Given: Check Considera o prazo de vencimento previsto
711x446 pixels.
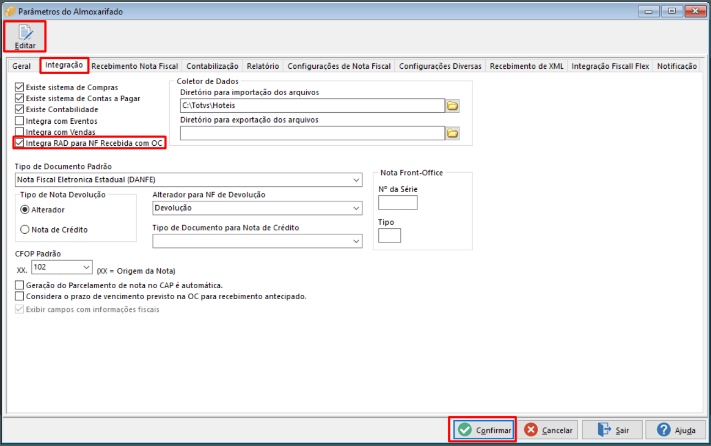Looking at the screenshot, I should pyautogui.click(x=20, y=296).
